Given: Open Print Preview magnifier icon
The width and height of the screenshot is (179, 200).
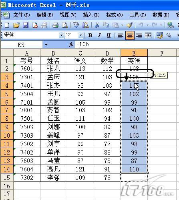Looking at the screenshot, I should [65, 25].
